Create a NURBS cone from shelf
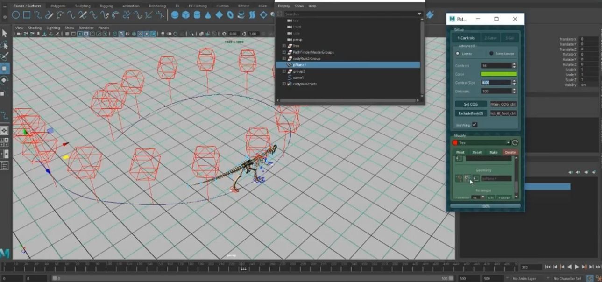Image resolution: width=602 pixels, height=282 pixels. tap(208, 15)
